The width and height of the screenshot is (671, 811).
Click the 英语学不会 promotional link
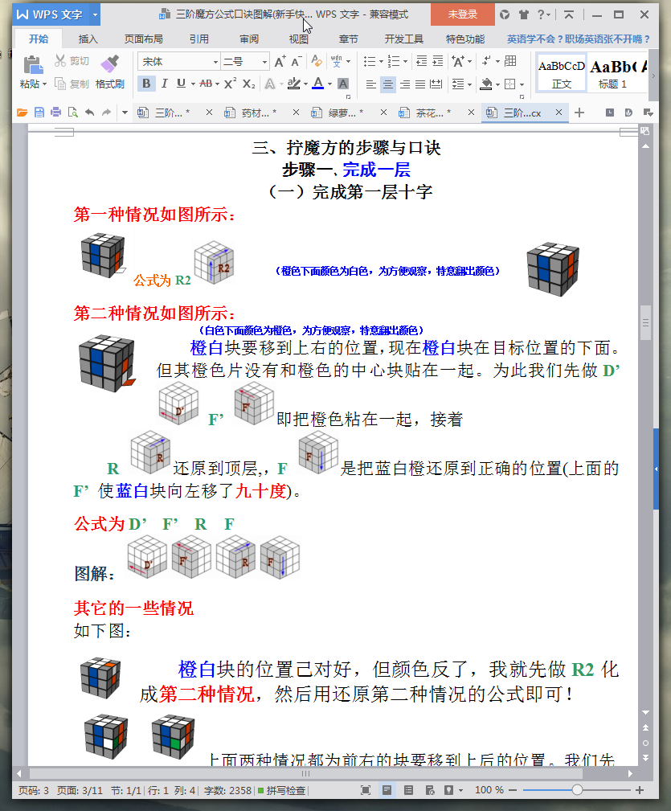(x=578, y=39)
